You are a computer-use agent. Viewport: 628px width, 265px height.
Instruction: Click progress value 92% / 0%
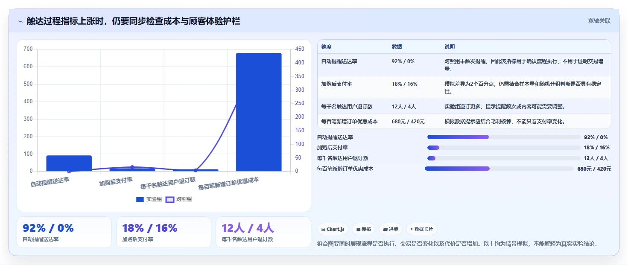coord(596,137)
